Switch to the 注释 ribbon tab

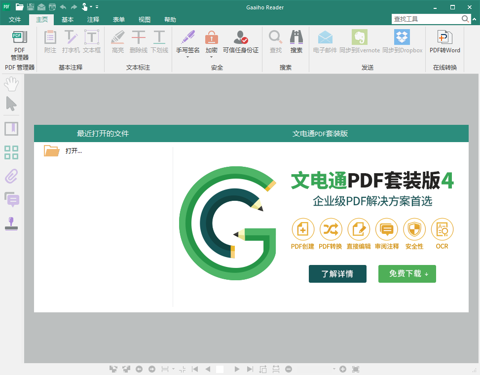coord(93,19)
